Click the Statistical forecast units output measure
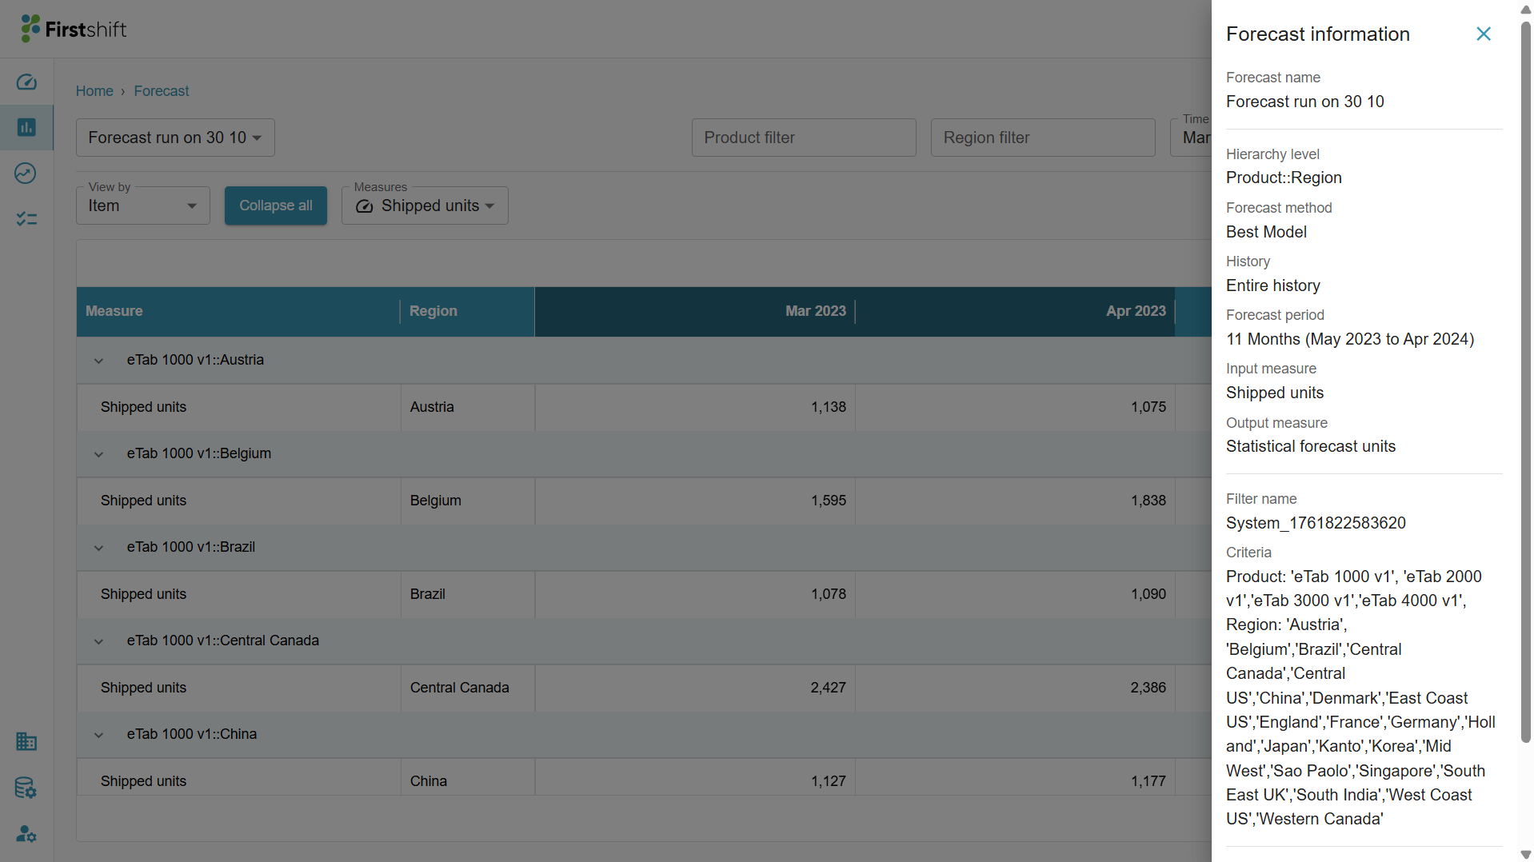This screenshot has width=1534, height=862. coord(1310,446)
